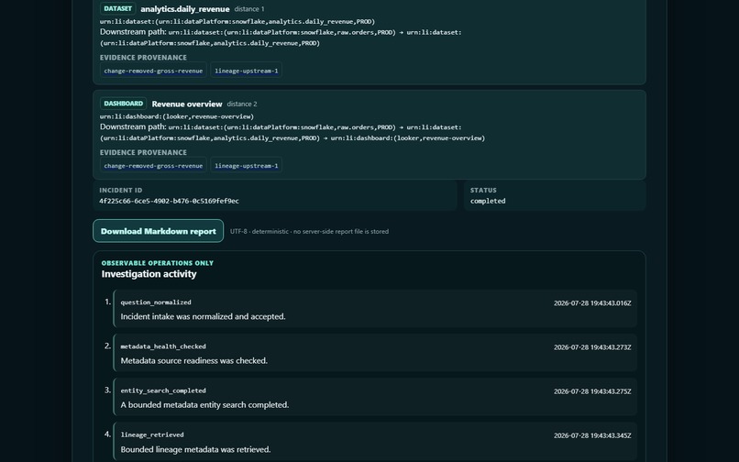Select the DASHBOARD badge beside Revenue overview
The width and height of the screenshot is (739, 462).
coord(123,104)
